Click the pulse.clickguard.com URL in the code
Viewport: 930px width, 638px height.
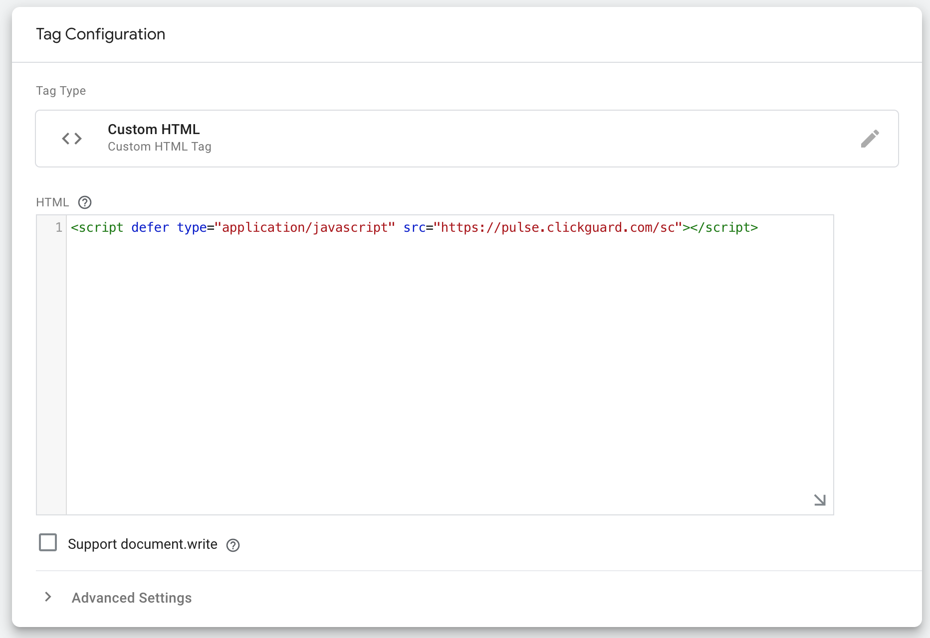point(558,227)
